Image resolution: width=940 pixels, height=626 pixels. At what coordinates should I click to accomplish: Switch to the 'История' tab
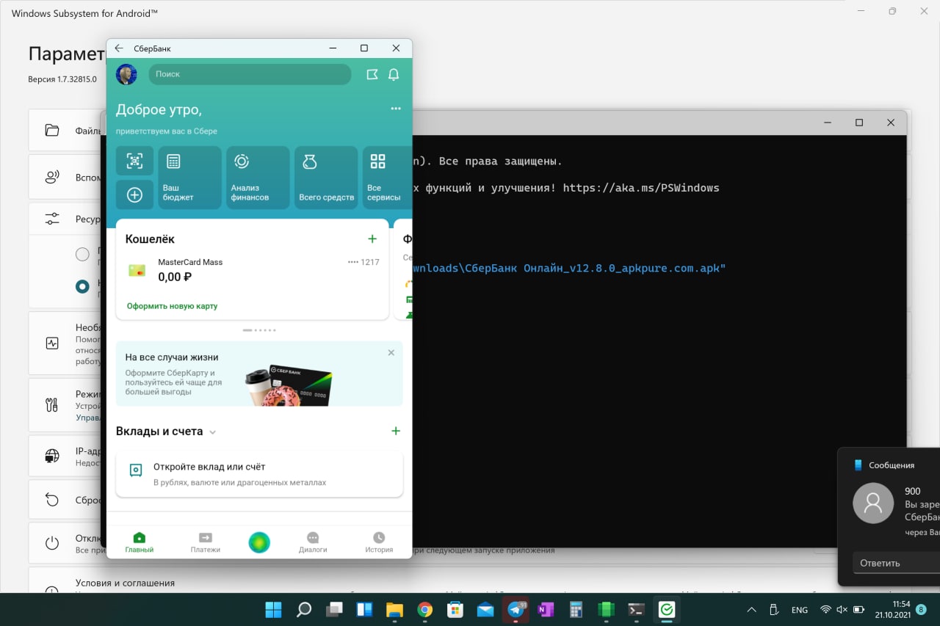[x=379, y=542]
